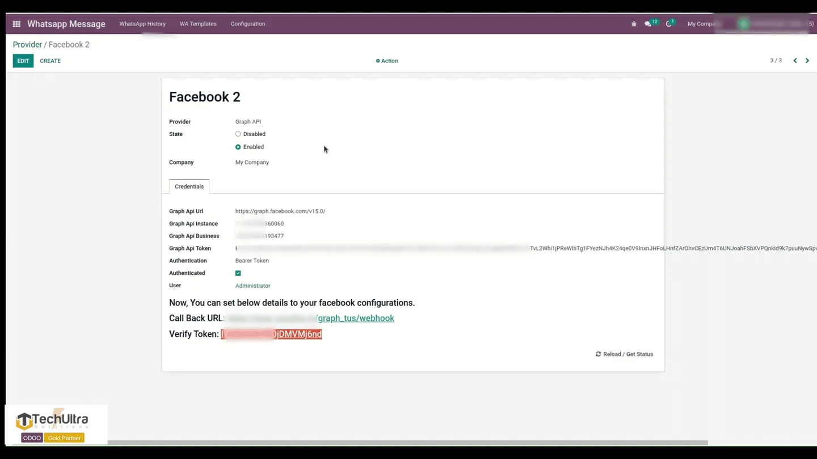Click the Graph Api Instance value
This screenshot has height=459, width=817.
click(259, 224)
